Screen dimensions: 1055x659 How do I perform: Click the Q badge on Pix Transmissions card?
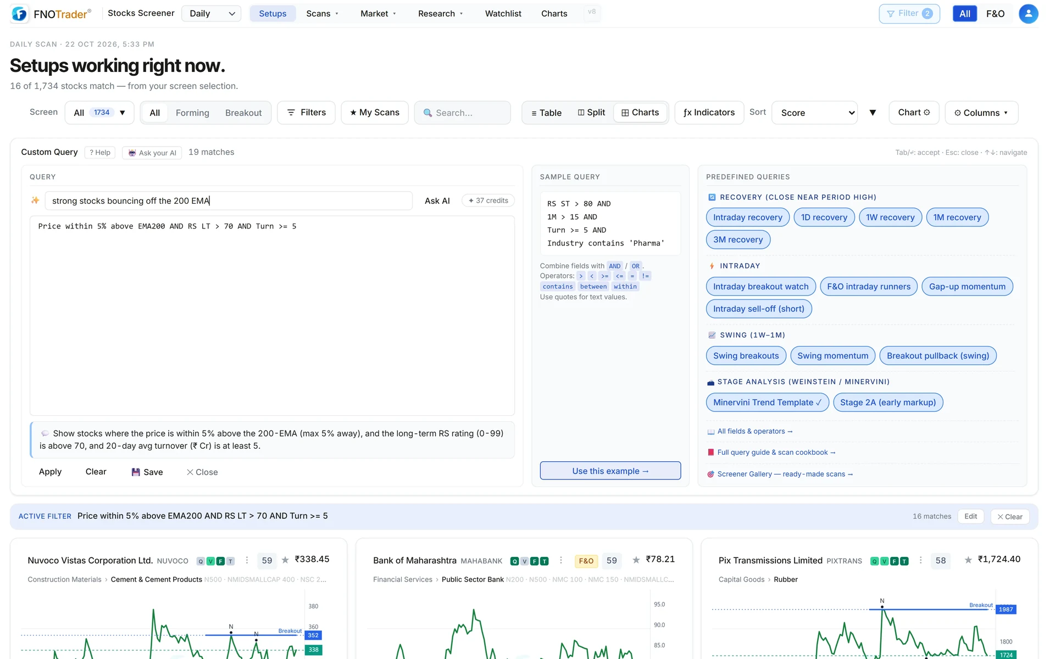click(874, 561)
